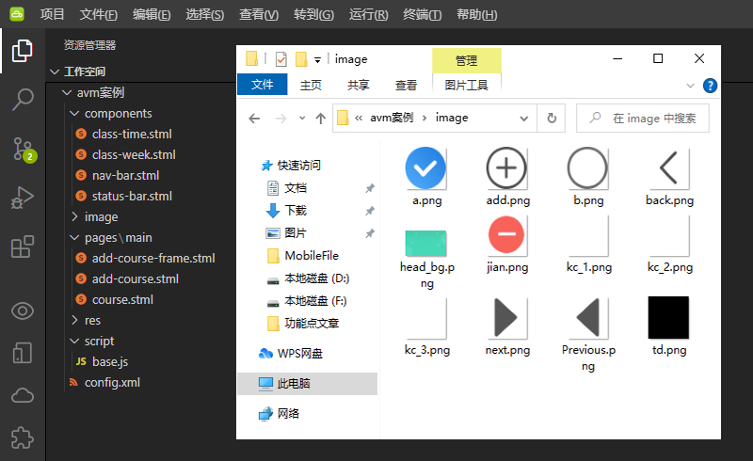This screenshot has width=753, height=461.
Task: Open the 文件(F) menu
Action: point(98,14)
